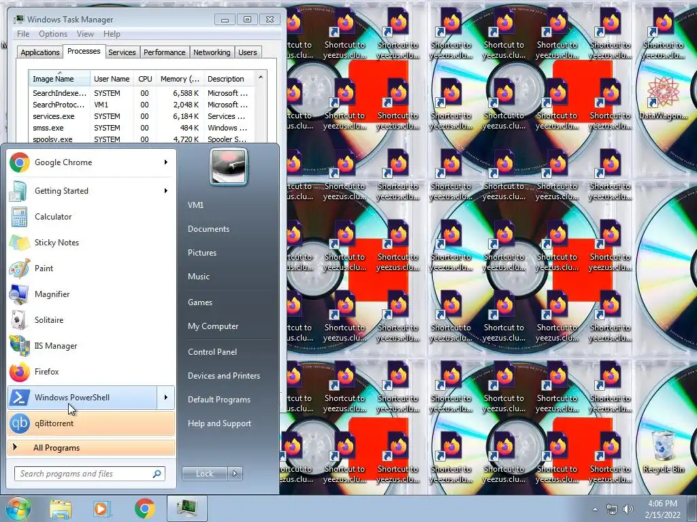Image resolution: width=697 pixels, height=522 pixels.
Task: Expand Windows PowerShell jump list arrow
Action: [166, 397]
